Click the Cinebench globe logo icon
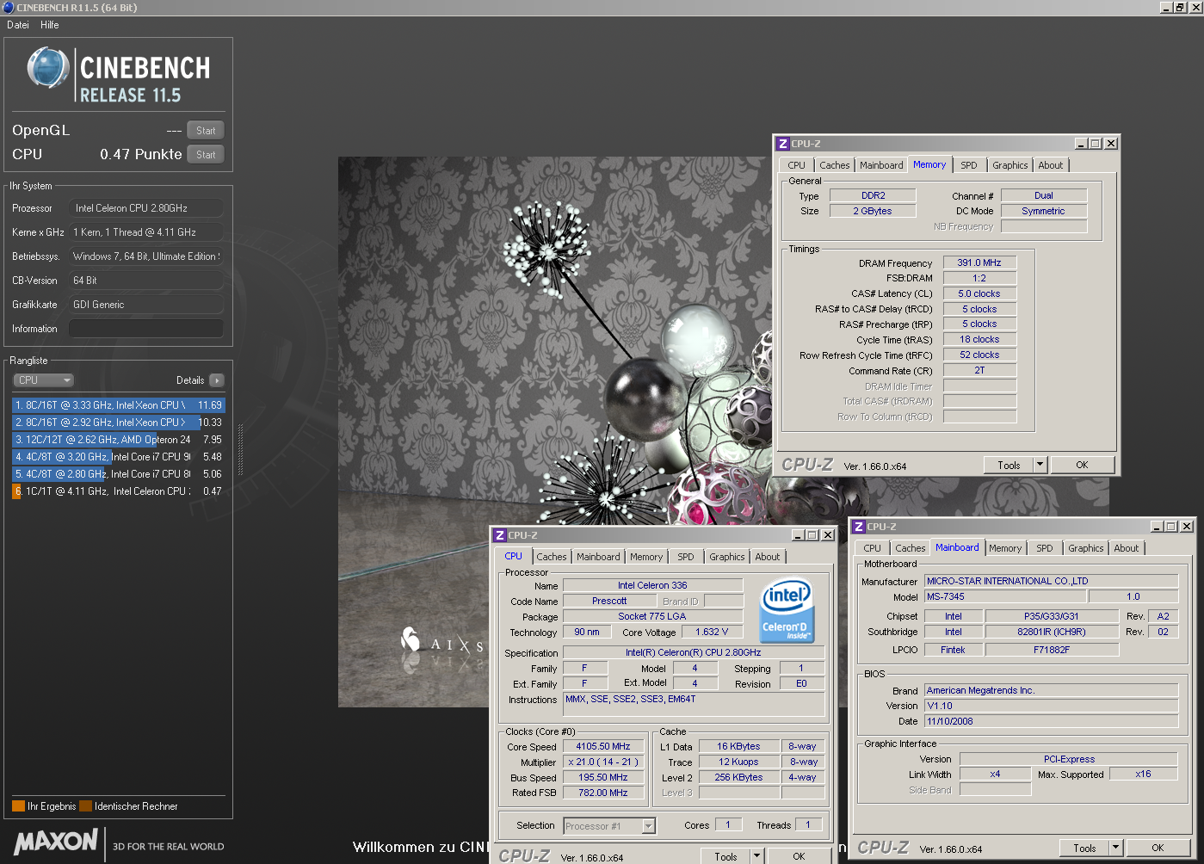 (47, 68)
